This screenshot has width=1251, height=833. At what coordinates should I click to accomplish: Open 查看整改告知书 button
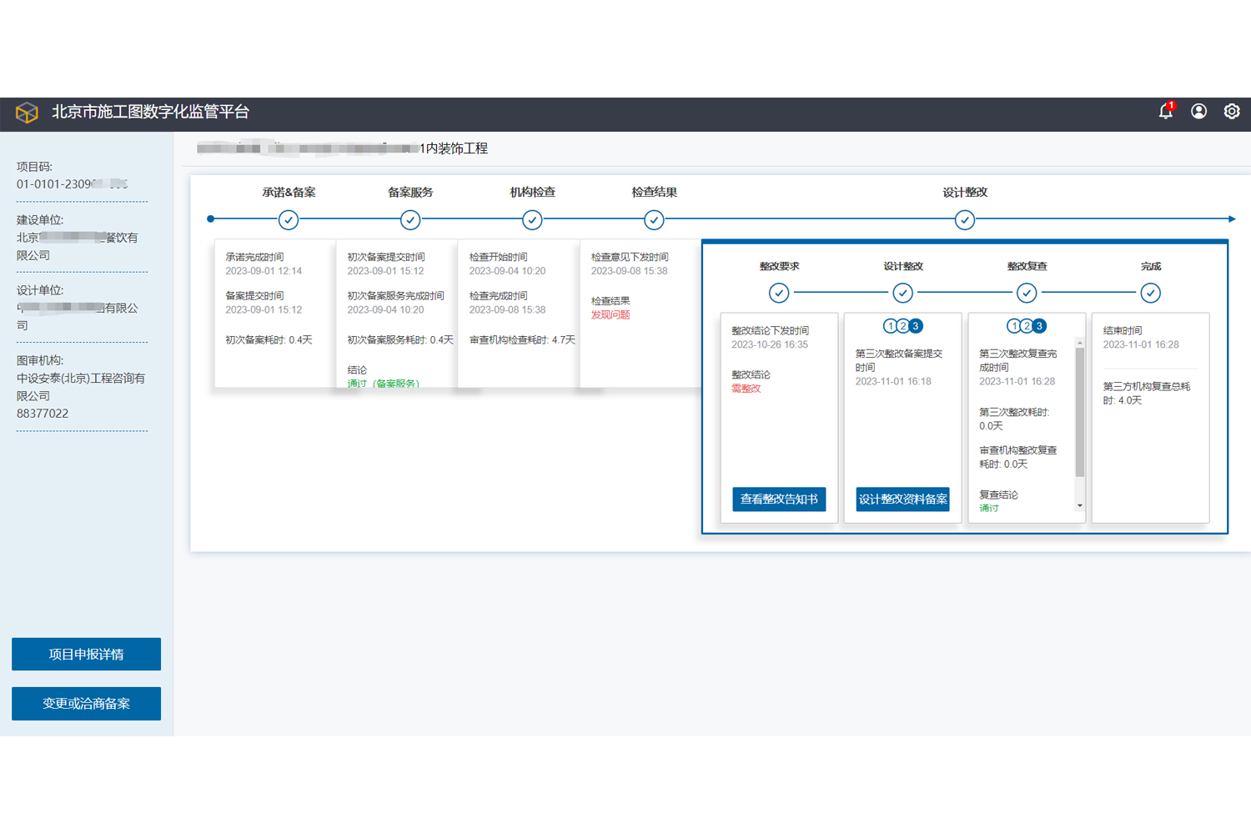coord(779,499)
